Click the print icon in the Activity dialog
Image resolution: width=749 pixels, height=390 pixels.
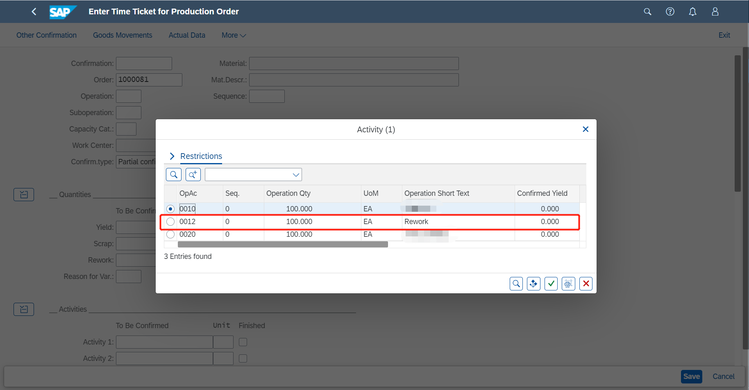click(x=568, y=283)
